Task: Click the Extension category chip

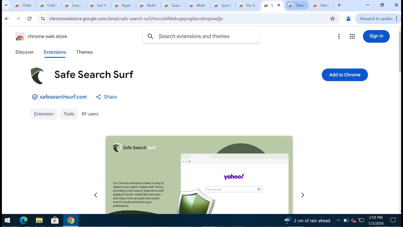Action: pos(44,114)
